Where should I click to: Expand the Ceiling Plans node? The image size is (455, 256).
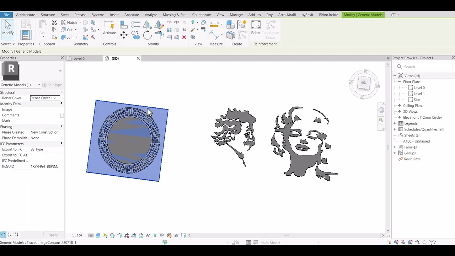click(x=399, y=106)
